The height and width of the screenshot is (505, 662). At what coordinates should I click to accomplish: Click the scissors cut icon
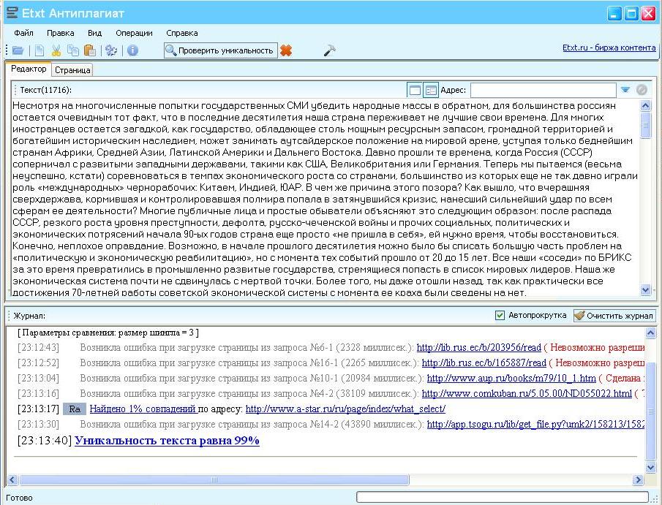tap(56, 50)
